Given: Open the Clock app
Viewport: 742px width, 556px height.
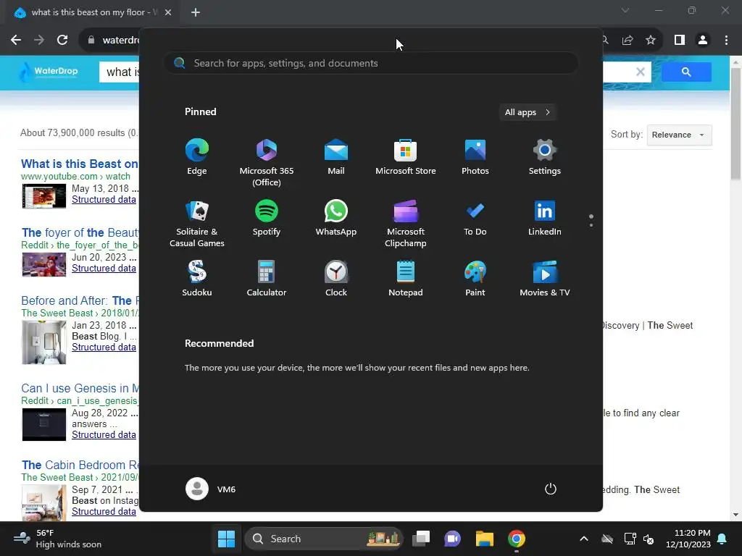Looking at the screenshot, I should [x=336, y=279].
